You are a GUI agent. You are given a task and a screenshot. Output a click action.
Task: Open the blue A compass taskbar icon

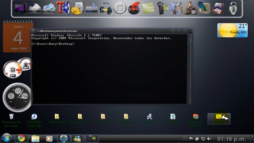(64, 139)
